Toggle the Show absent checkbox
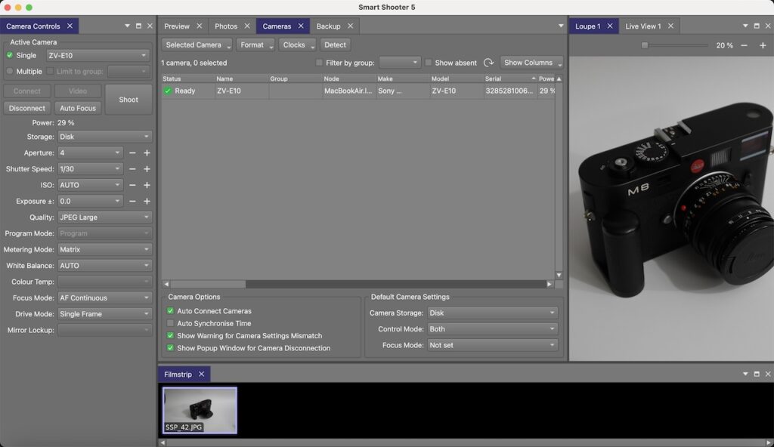 coord(429,63)
